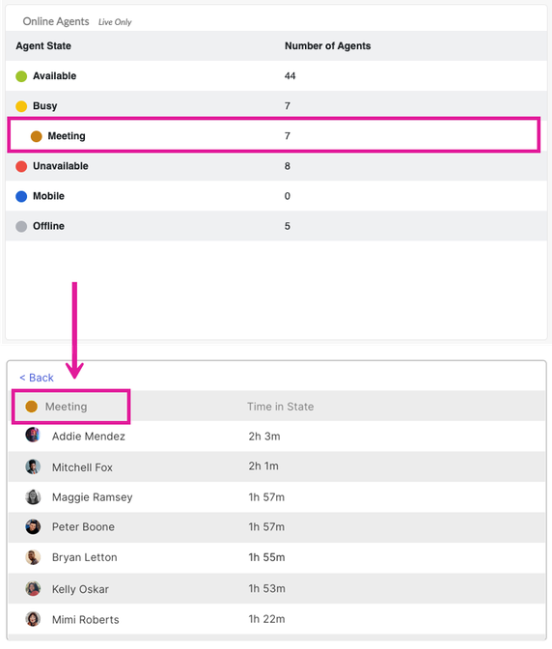
Task: Expand the Available agent state row
Action: click(276, 75)
